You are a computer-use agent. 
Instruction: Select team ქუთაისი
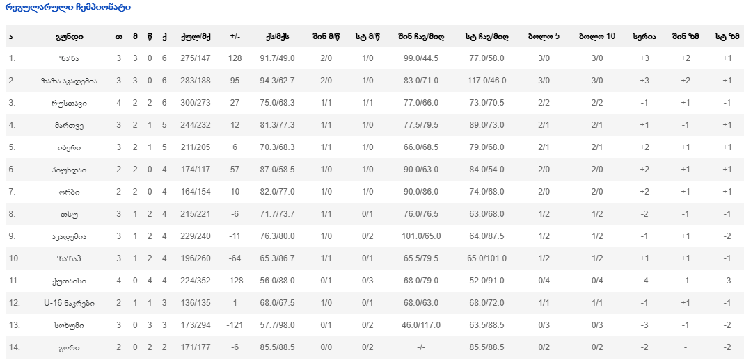(70, 281)
